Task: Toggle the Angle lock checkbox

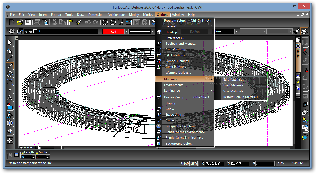Action: [x=37, y=152]
